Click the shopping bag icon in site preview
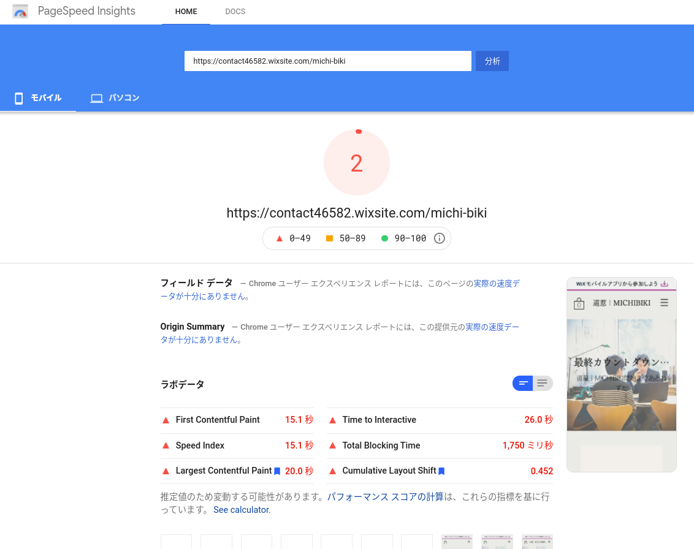This screenshot has width=694, height=549. (x=579, y=303)
